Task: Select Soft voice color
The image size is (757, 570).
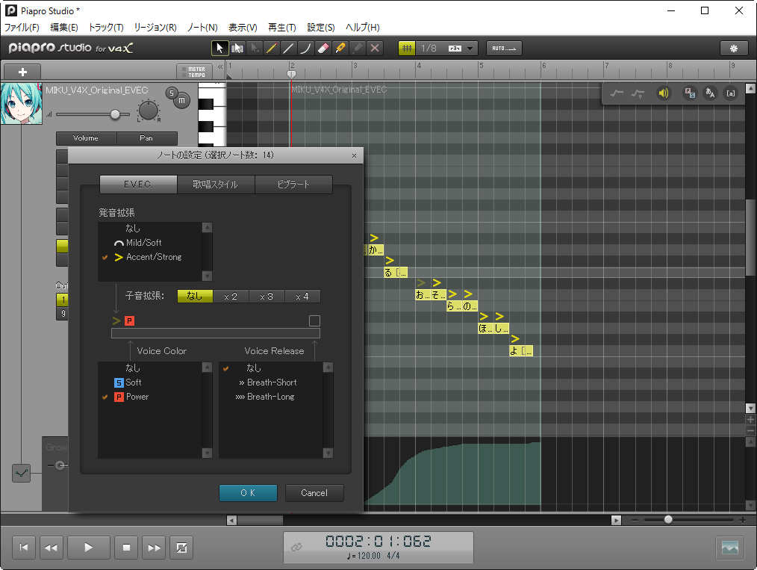Action: (150, 382)
